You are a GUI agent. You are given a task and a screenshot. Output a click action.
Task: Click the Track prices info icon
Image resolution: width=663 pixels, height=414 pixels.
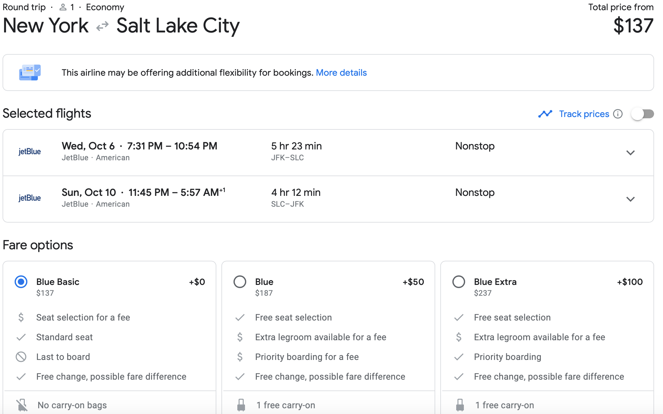click(x=618, y=114)
